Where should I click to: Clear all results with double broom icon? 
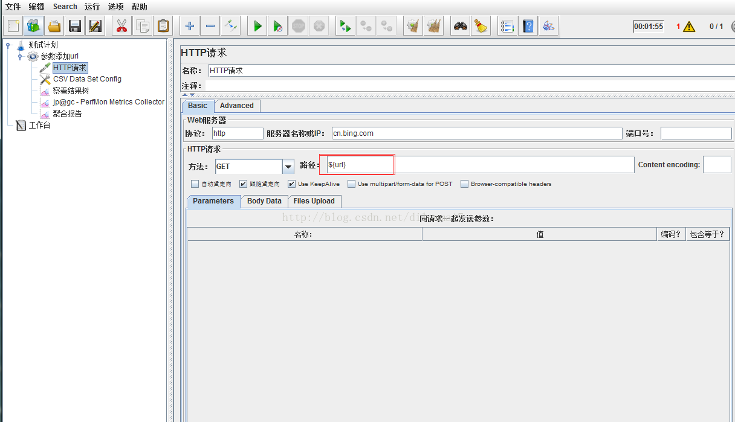(433, 26)
